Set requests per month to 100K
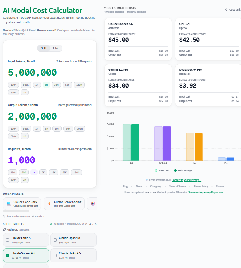Screen dimensions: 241x268 point(76,172)
